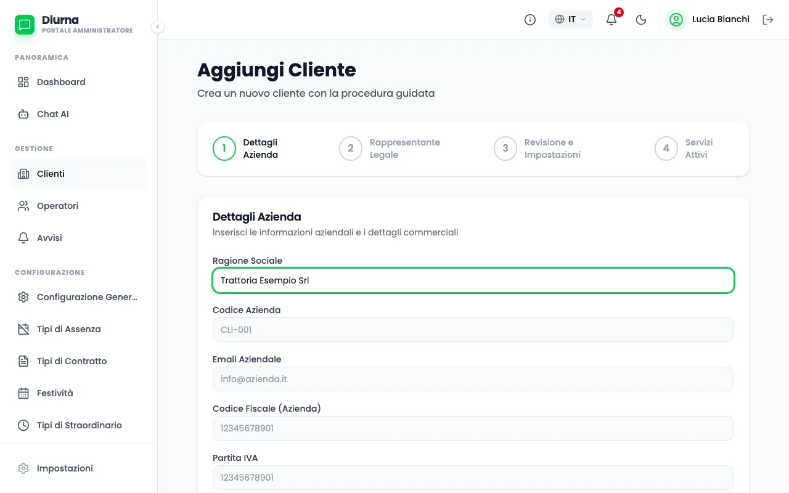789x493 pixels.
Task: Click the Ragione Sociale input field
Action: click(x=473, y=280)
